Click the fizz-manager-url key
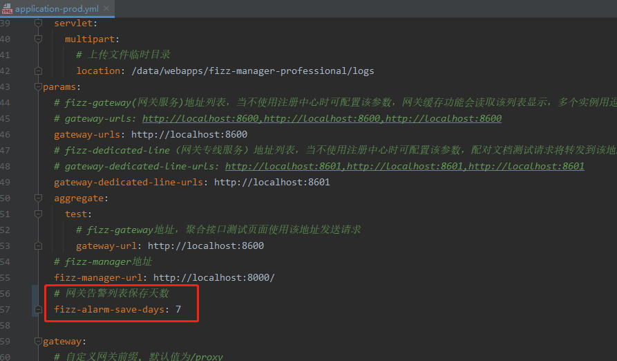The width and height of the screenshot is (617, 361). pyautogui.click(x=98, y=277)
